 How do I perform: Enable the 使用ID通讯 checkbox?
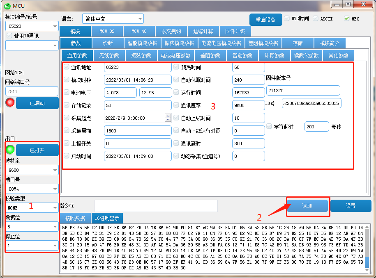9,36
